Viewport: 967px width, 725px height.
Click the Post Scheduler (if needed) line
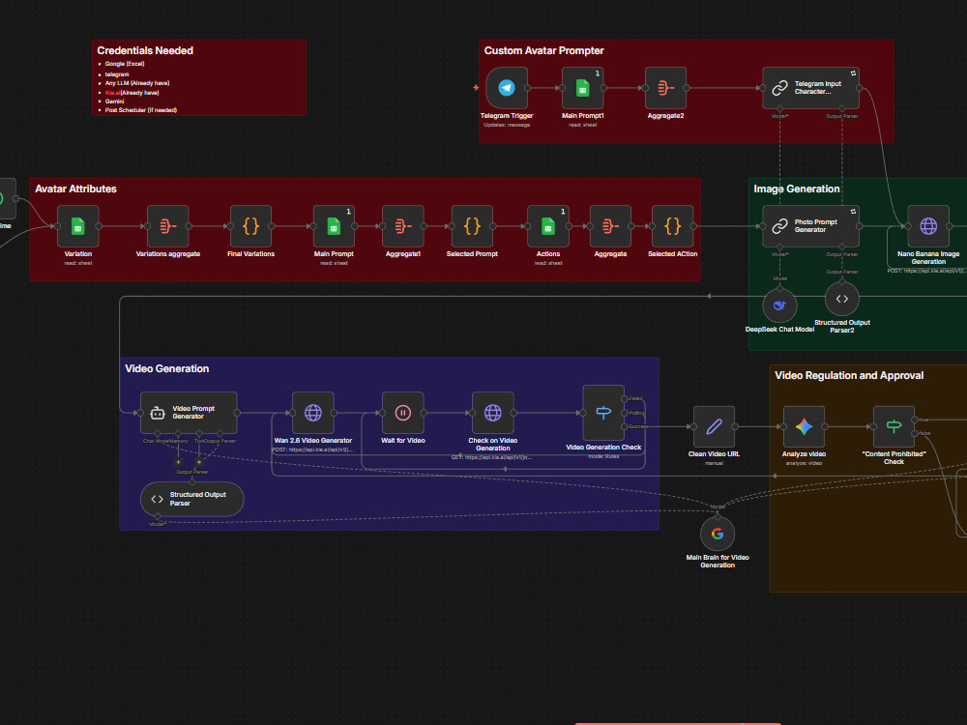(140, 110)
